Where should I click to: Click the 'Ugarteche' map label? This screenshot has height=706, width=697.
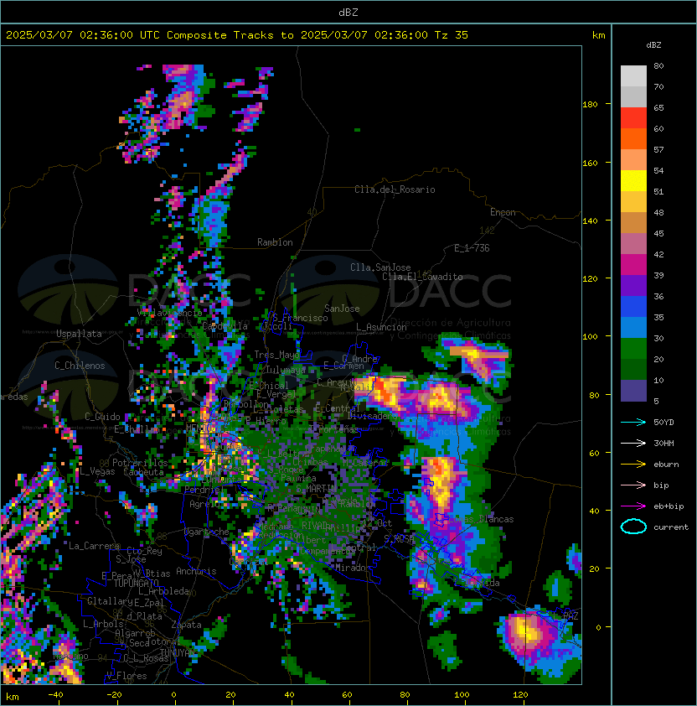(x=207, y=532)
